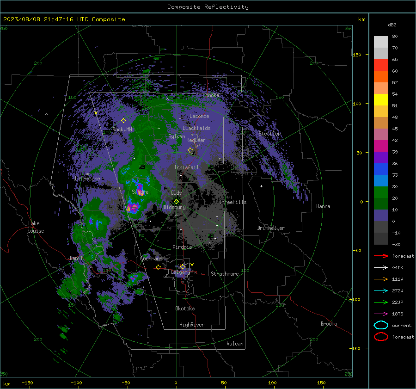The height and width of the screenshot is (389, 416).
Task: Pick the light grey 70–80 dBZ swatch
Action: (381, 42)
